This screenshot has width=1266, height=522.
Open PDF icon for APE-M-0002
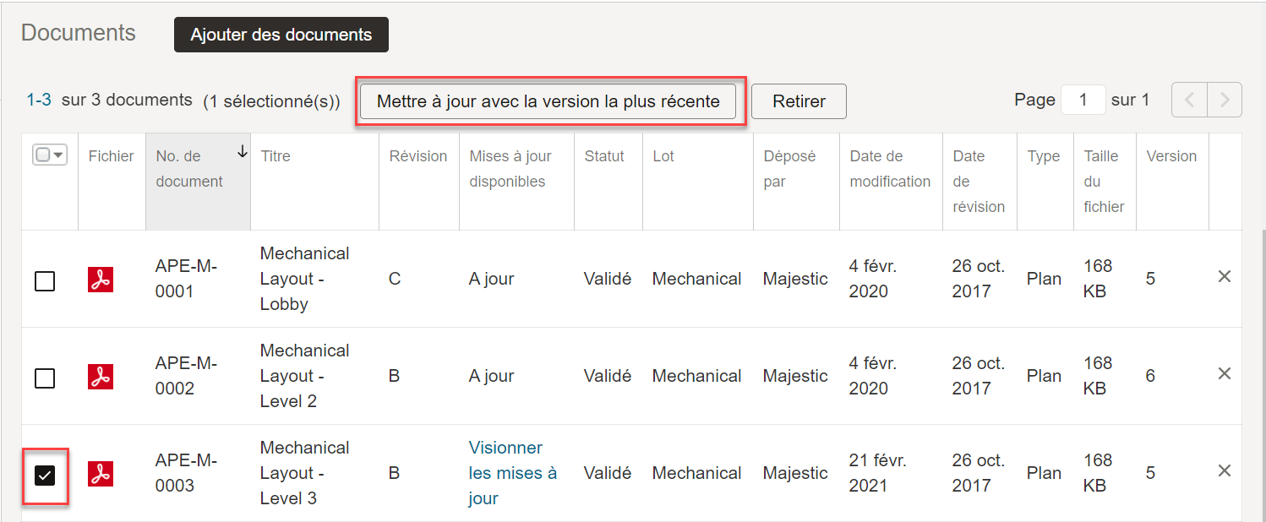[101, 377]
